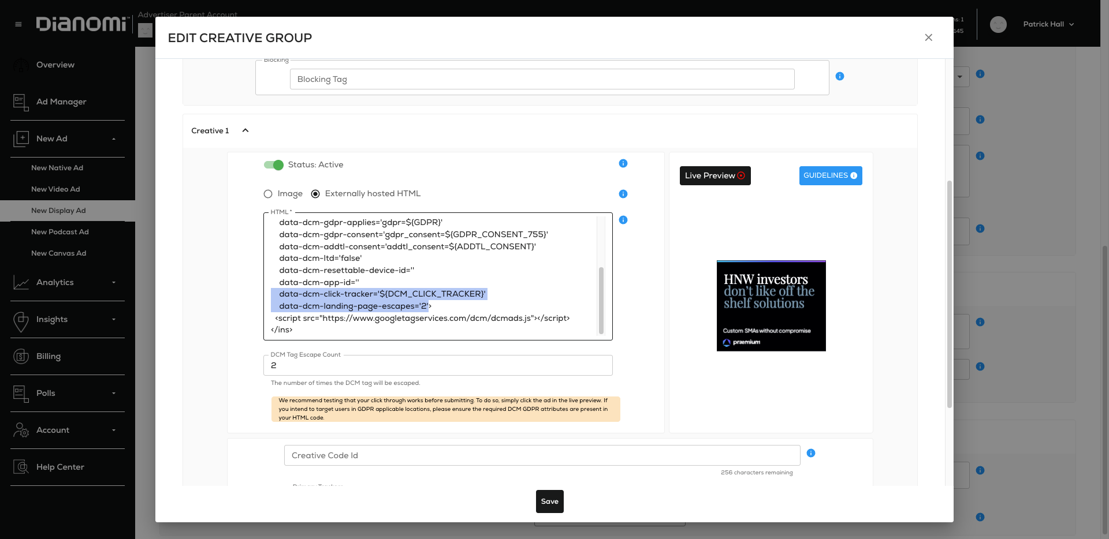1109x539 pixels.
Task: Click the "256 characters remaining" text
Action: [x=757, y=473]
